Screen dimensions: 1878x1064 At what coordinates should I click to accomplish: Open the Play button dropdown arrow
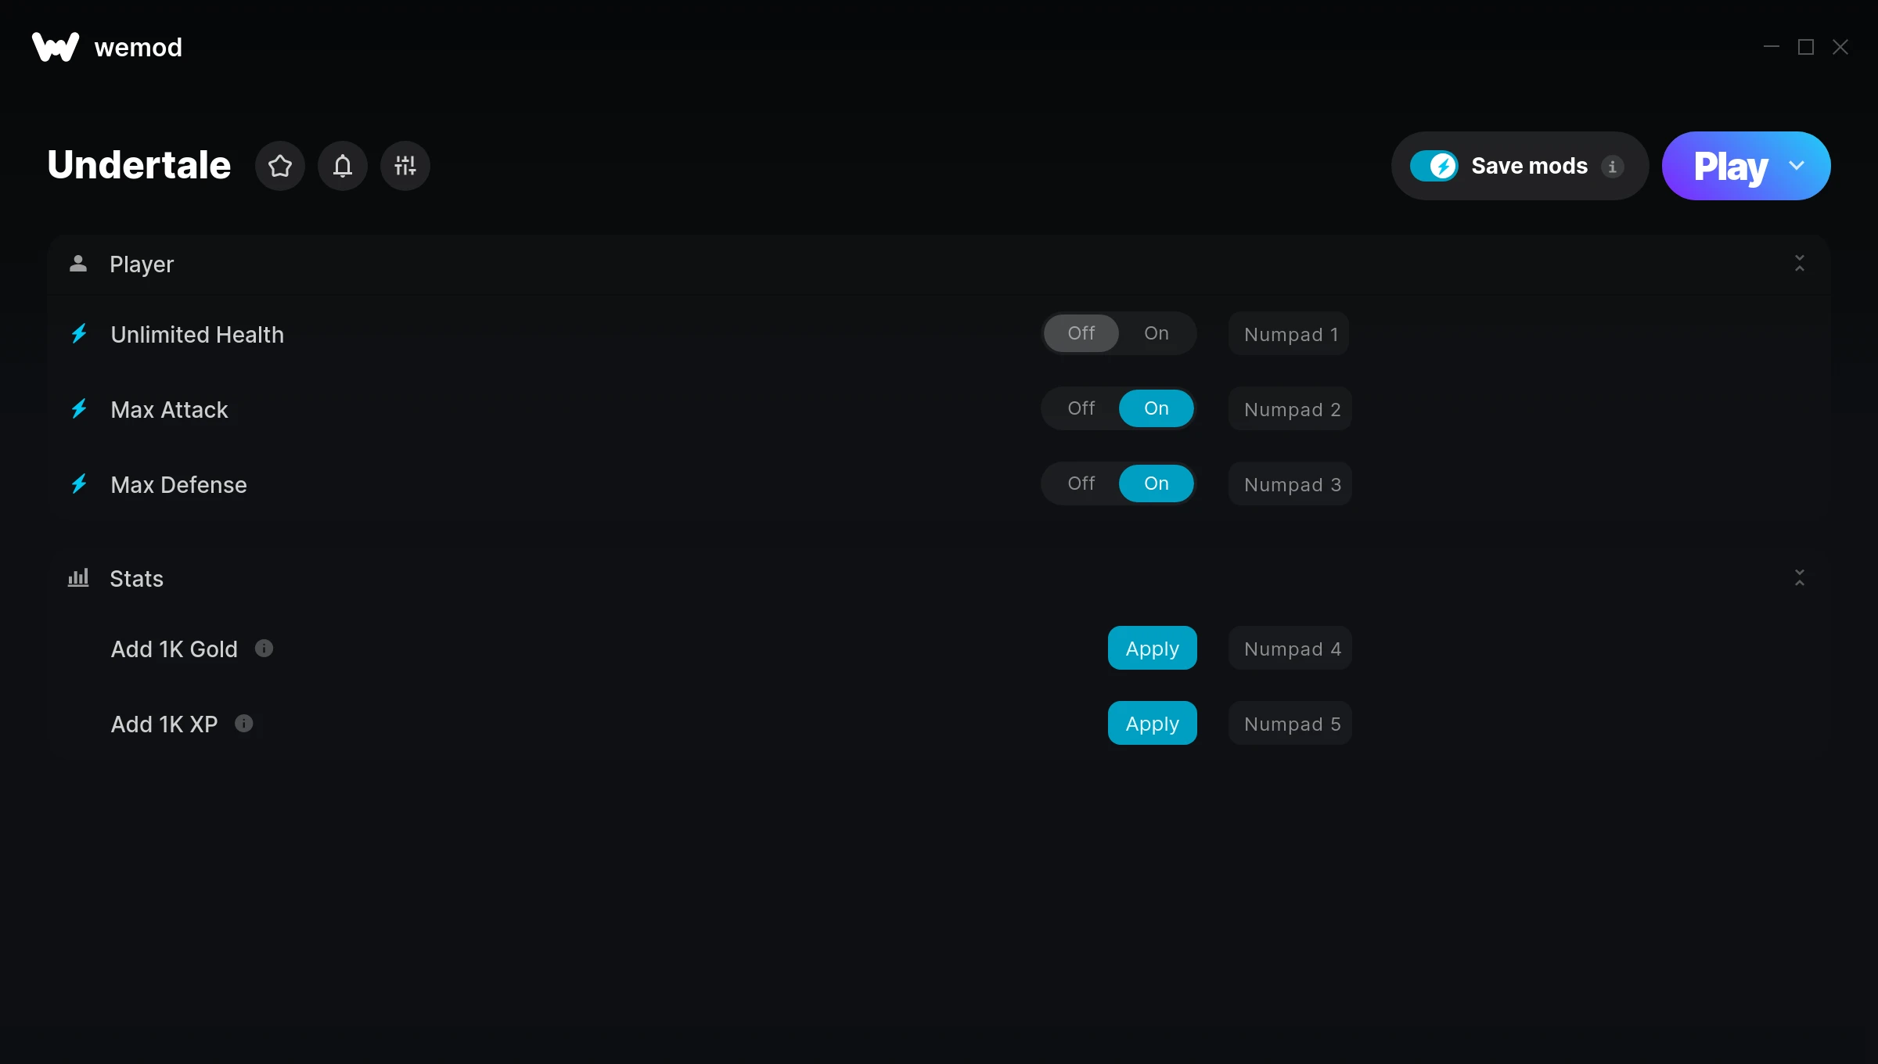(1797, 166)
